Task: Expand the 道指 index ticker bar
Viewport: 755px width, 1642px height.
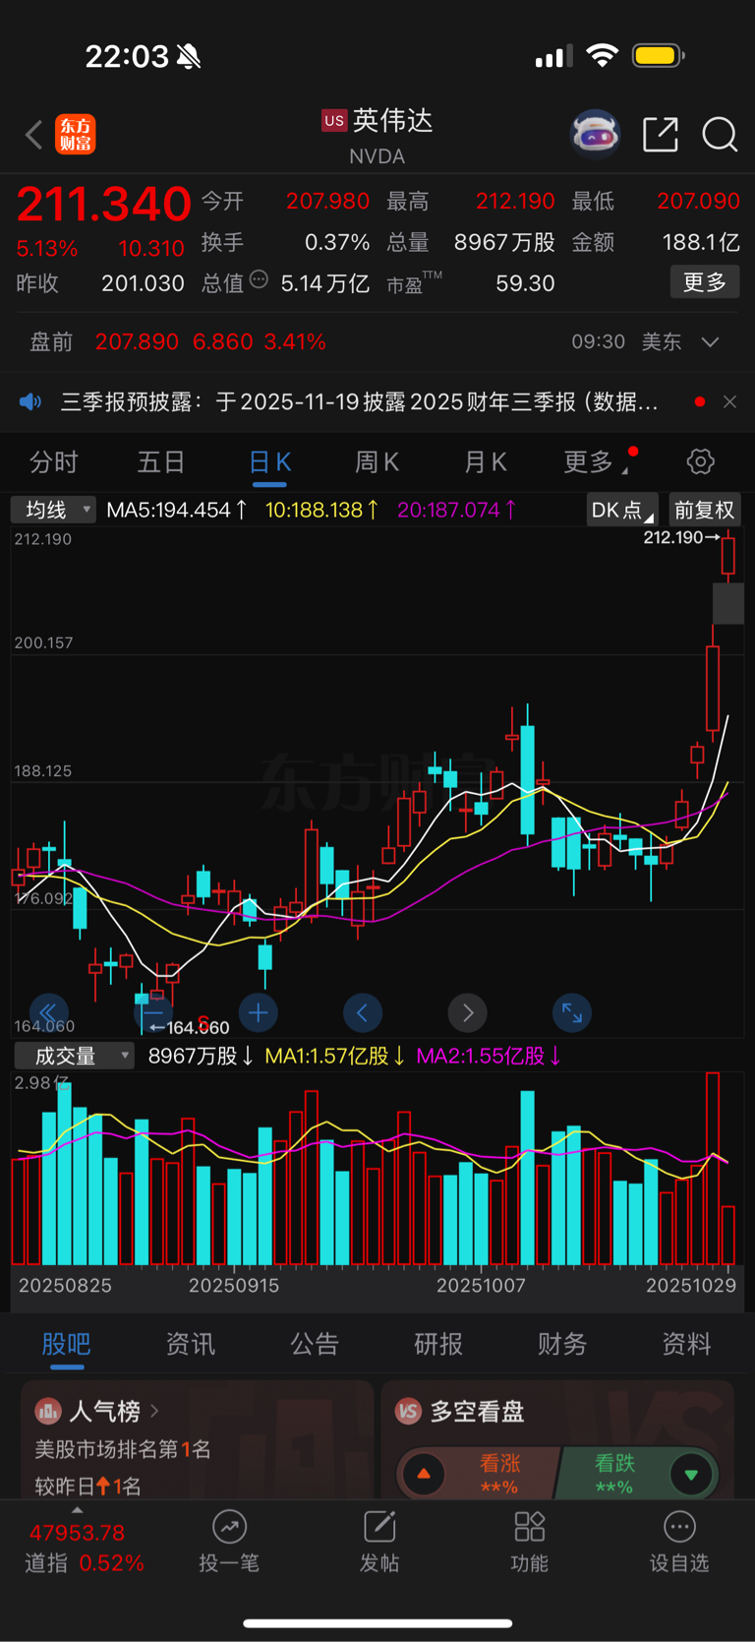Action: pyautogui.click(x=78, y=1510)
